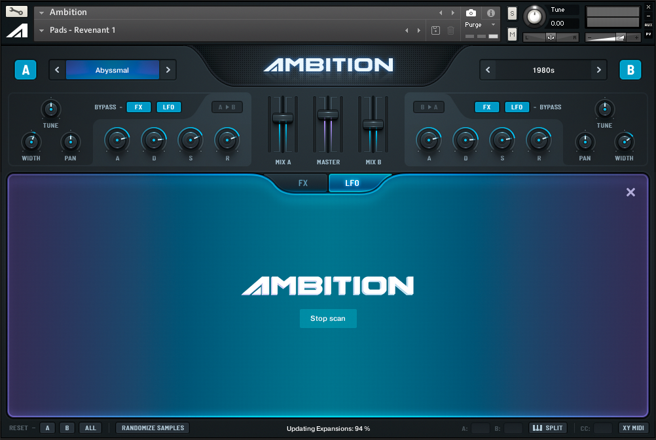Click the layer B Tune knob

[604, 109]
